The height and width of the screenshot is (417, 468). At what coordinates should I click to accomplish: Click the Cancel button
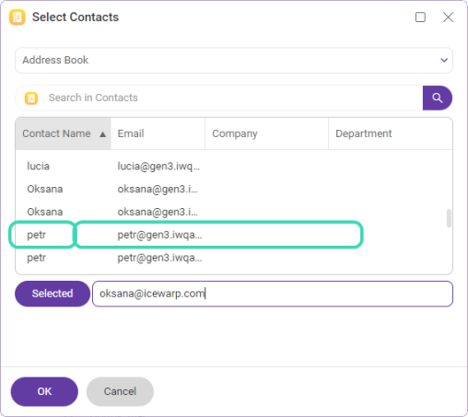pyautogui.click(x=120, y=391)
